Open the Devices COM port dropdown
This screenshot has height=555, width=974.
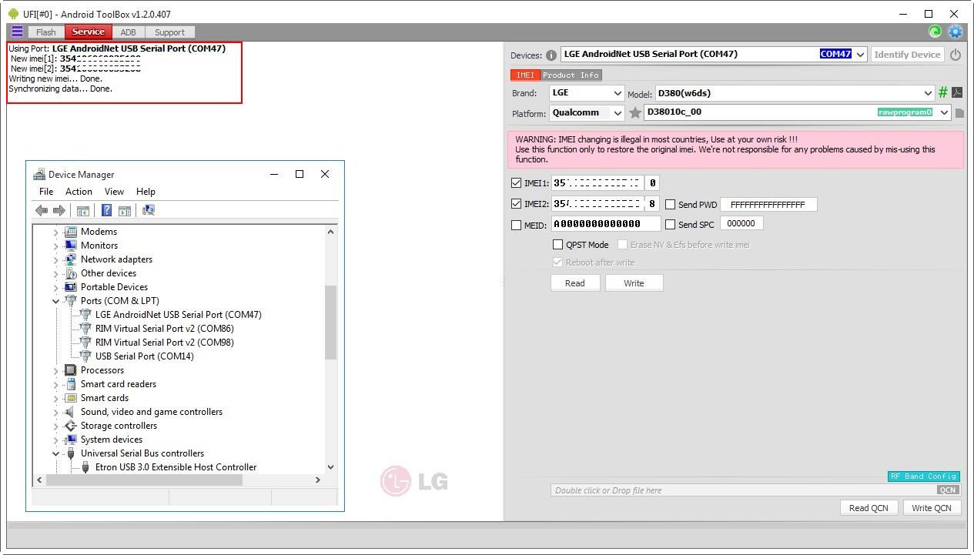pos(860,55)
